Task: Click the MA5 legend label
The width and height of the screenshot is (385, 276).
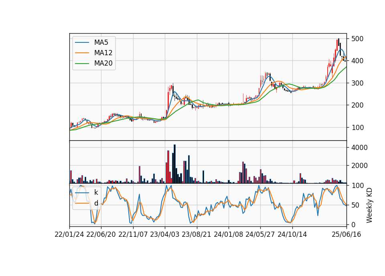Action: tap(101, 42)
